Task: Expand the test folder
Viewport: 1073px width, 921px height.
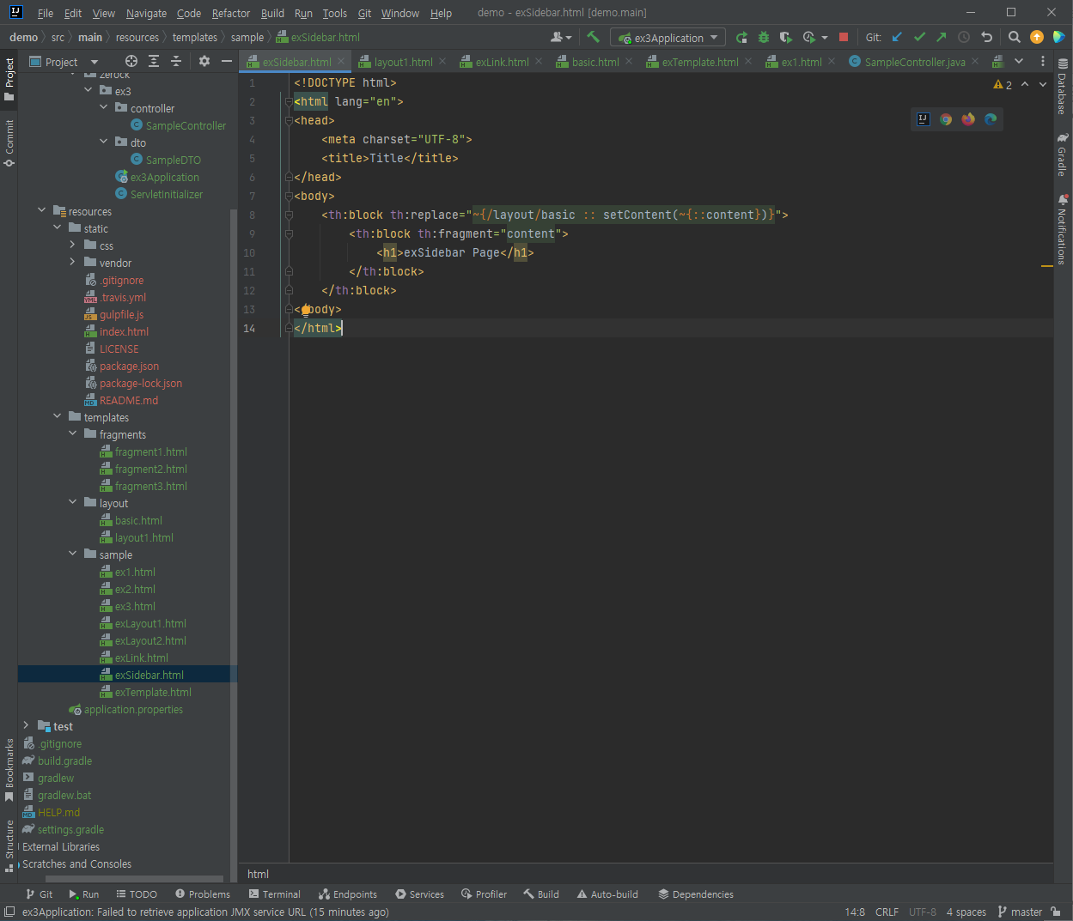Action: pos(27,726)
